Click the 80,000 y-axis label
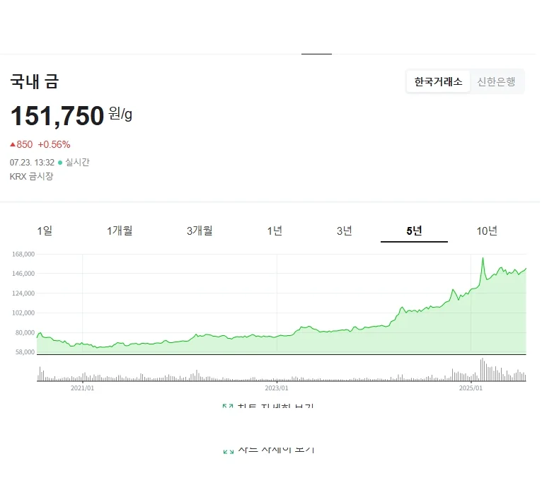 [25, 332]
